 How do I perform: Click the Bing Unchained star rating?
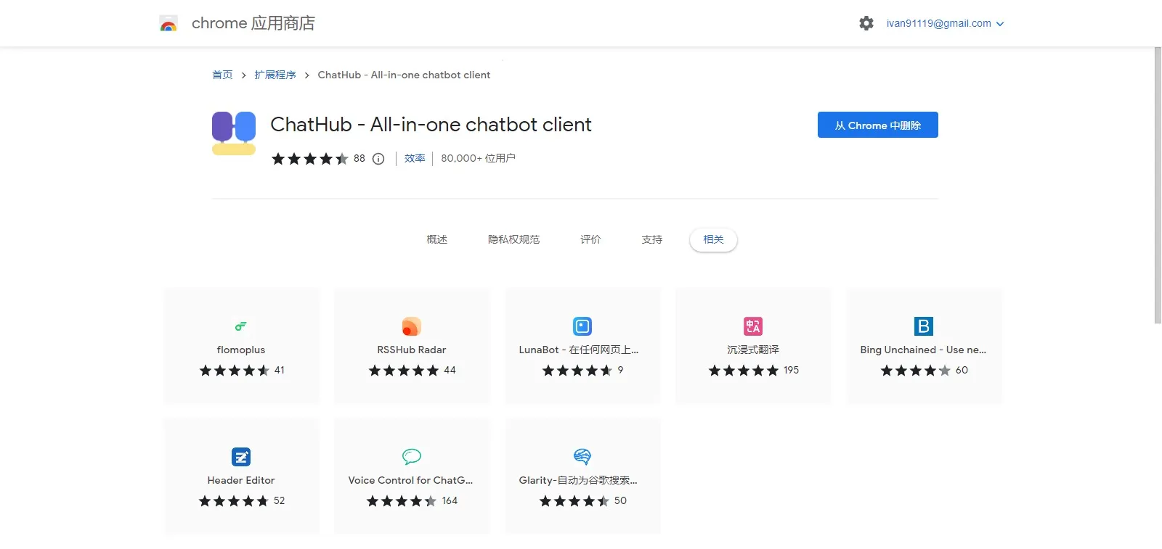pos(916,371)
